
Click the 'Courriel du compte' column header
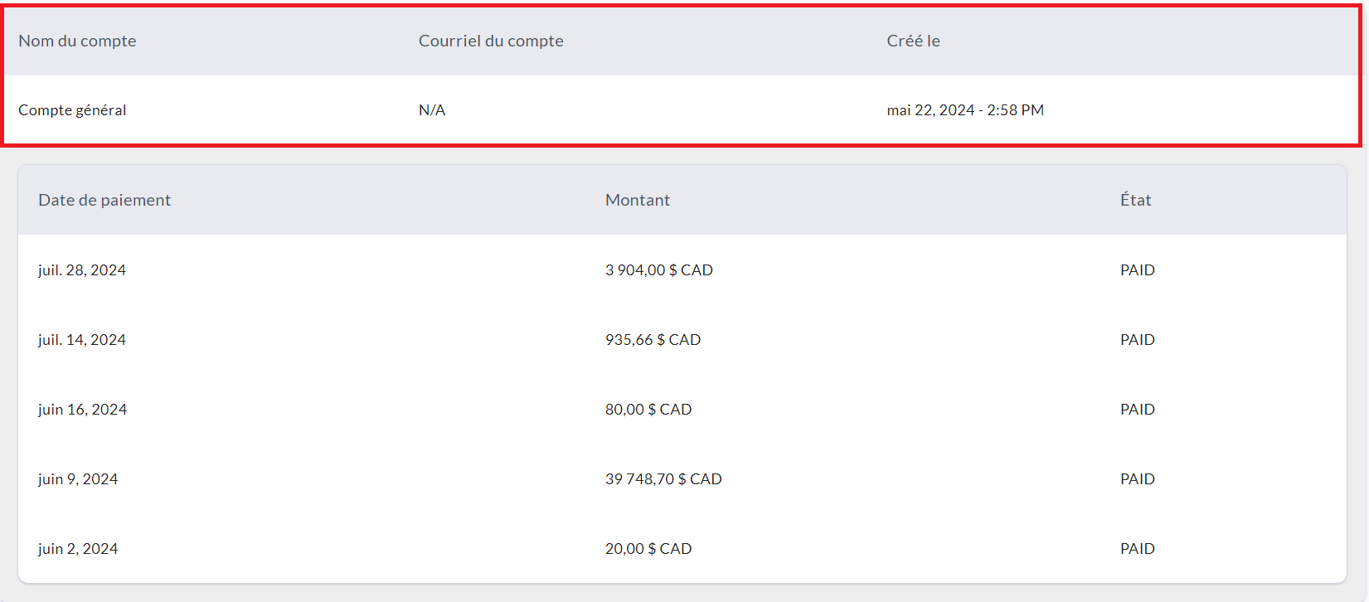click(490, 41)
